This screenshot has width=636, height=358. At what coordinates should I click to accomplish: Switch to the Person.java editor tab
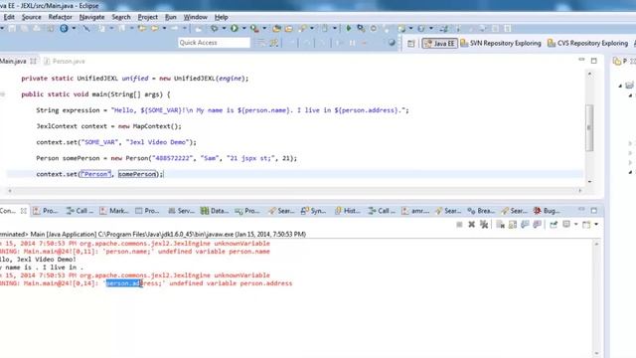[x=65, y=62]
